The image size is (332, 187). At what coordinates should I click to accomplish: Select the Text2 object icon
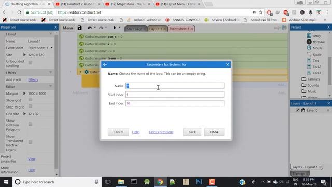[x=309, y=66]
